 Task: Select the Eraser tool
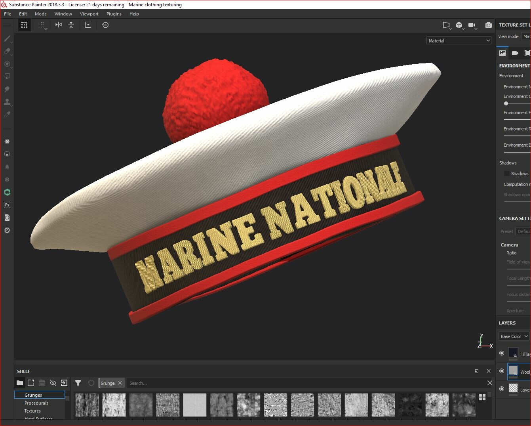tap(7, 51)
